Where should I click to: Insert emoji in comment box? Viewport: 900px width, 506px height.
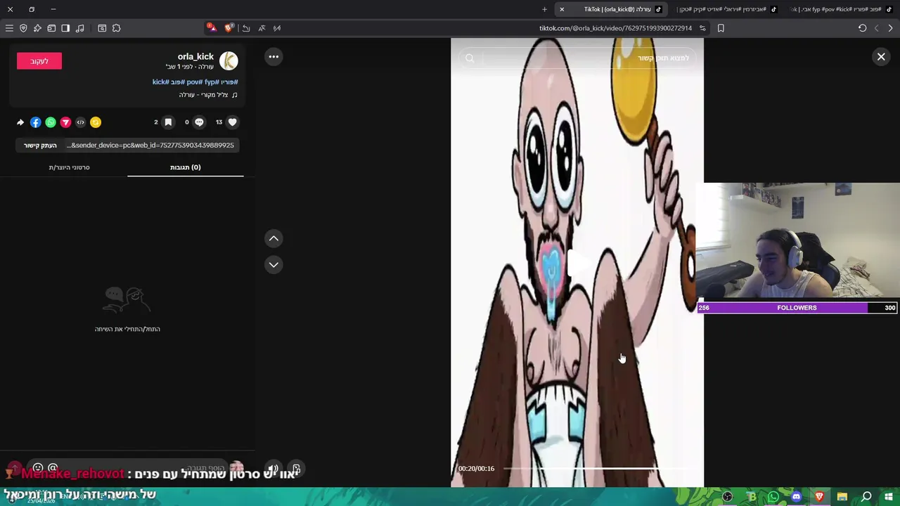pos(38,468)
